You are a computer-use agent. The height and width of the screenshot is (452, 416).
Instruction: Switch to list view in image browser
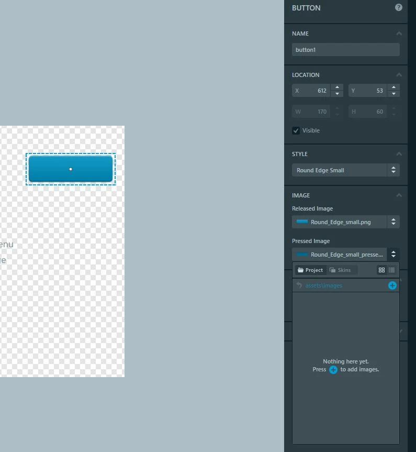(x=391, y=270)
